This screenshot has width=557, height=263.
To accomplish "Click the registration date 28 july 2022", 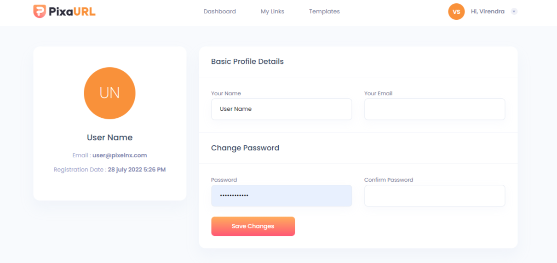I will point(137,170).
